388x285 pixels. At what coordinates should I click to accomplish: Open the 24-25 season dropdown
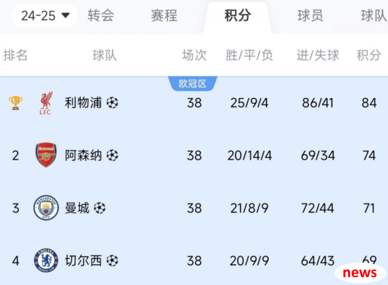click(x=45, y=16)
